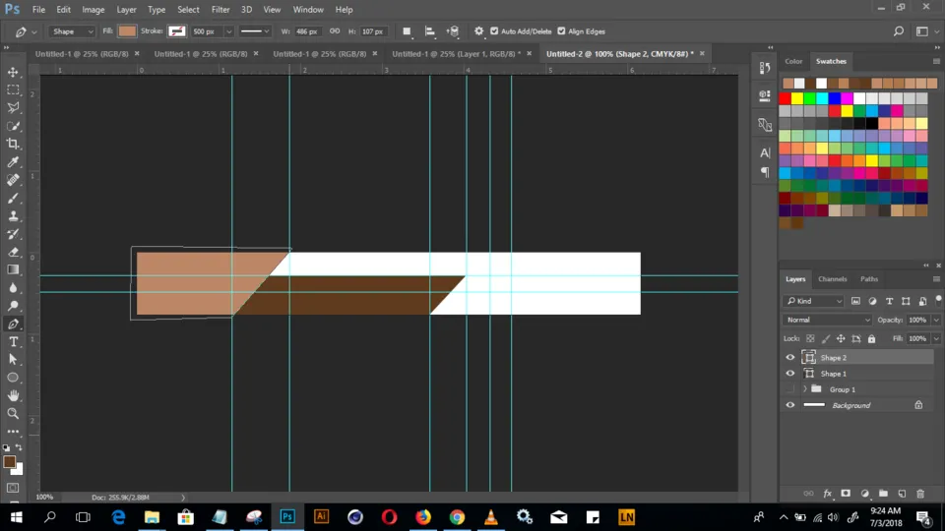Select the Horizontal Type tool

pos(13,342)
